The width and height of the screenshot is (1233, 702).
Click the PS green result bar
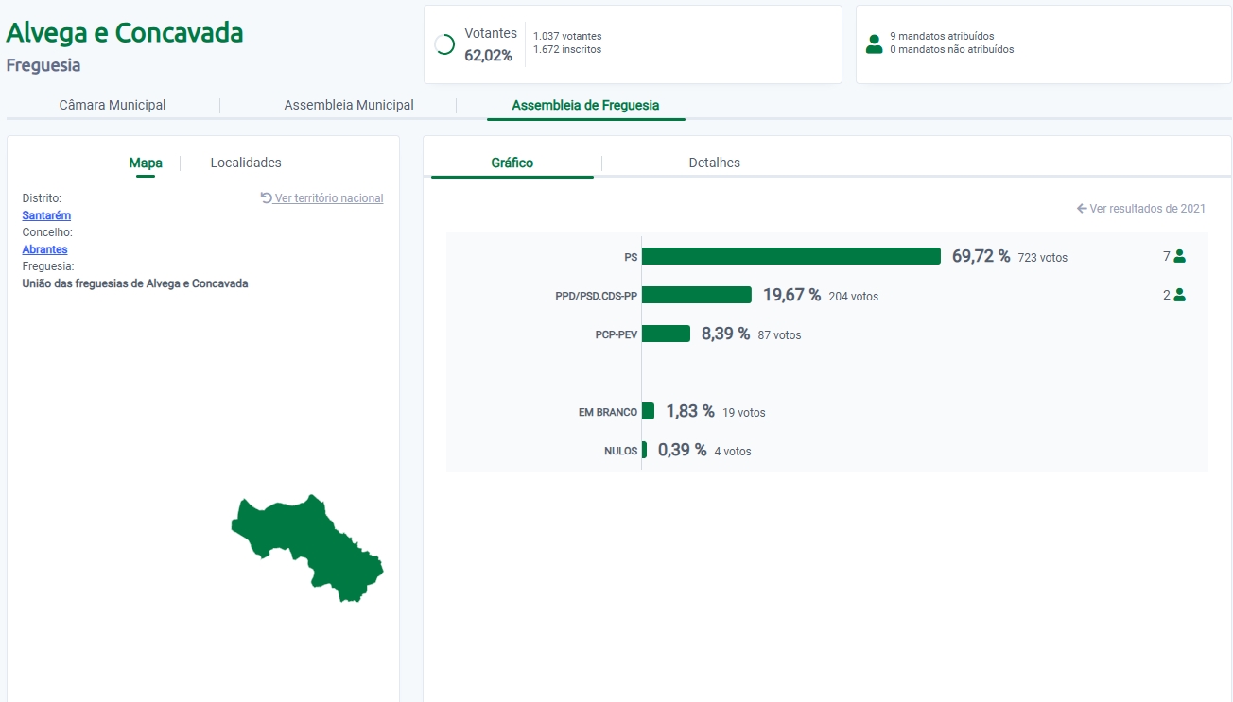tap(790, 256)
